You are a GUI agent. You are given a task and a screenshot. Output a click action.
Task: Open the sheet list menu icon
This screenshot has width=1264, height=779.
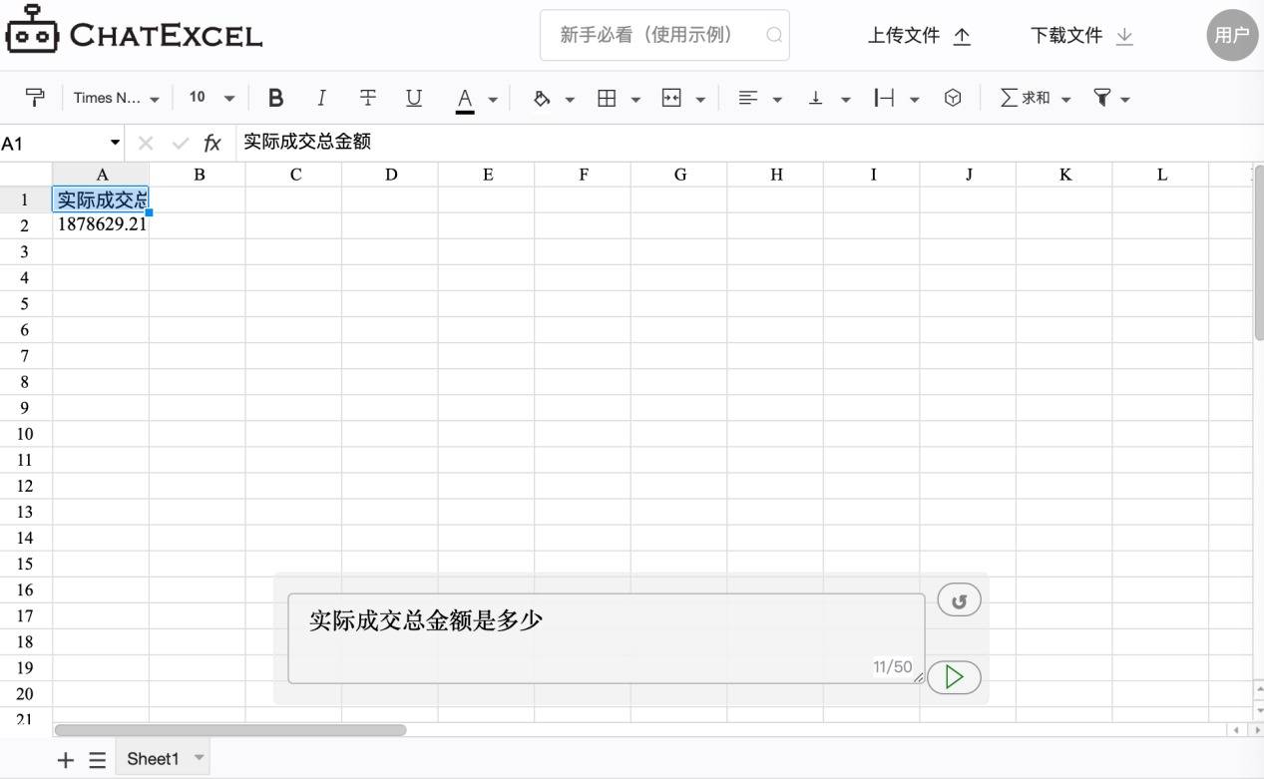tap(97, 760)
